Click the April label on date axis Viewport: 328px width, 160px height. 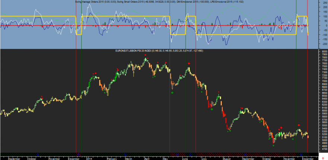(x=147, y=159)
